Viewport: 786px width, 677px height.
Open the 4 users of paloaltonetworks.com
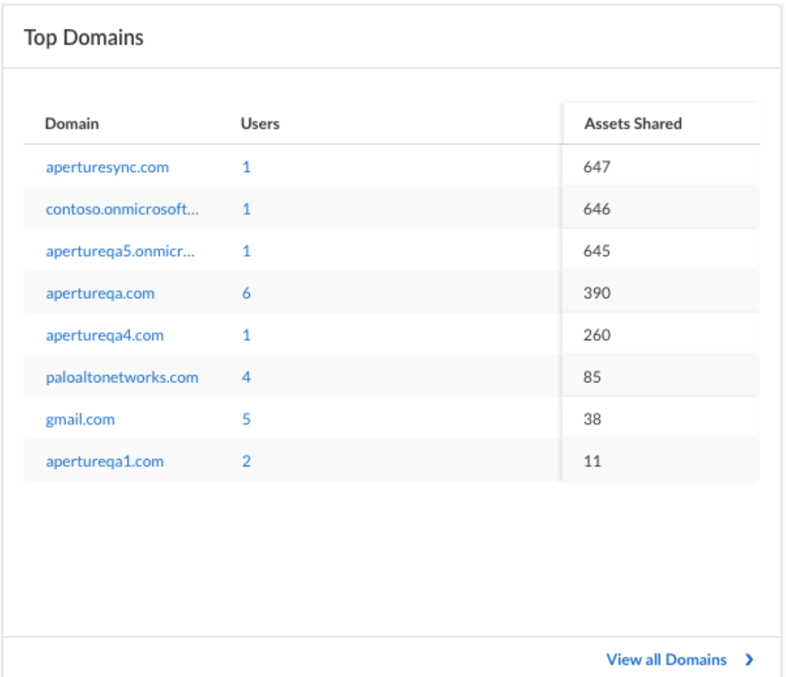(246, 377)
